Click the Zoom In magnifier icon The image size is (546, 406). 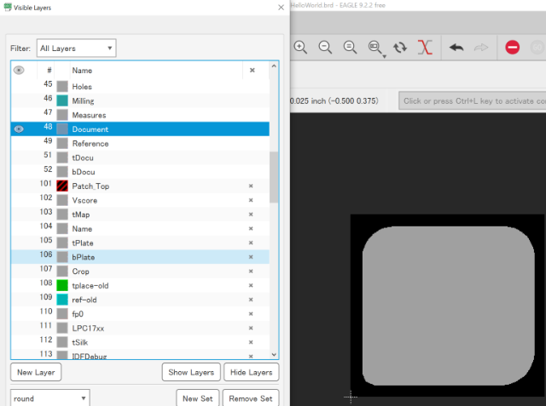300,47
